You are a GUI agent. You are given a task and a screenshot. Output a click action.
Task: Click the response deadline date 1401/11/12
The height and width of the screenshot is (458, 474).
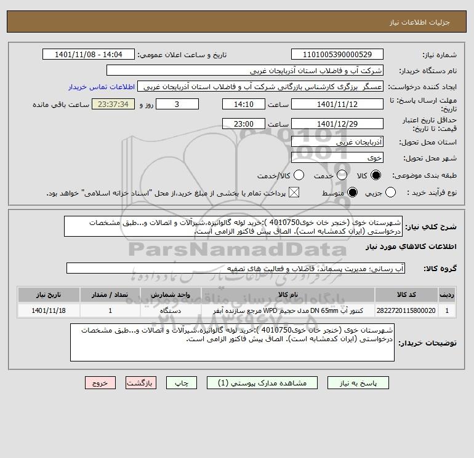click(x=337, y=104)
